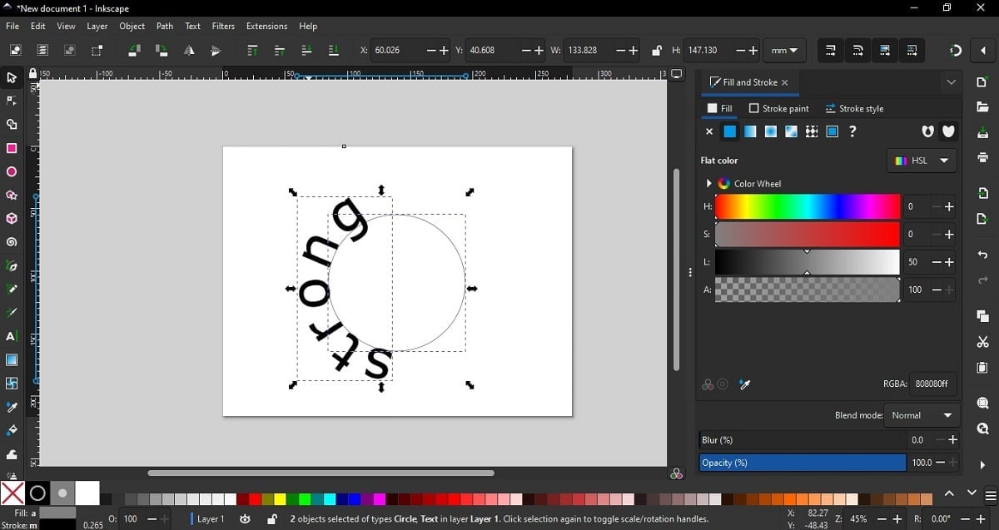999x530 pixels.
Task: Click the color picker eyedropper icon
Action: [x=745, y=384]
